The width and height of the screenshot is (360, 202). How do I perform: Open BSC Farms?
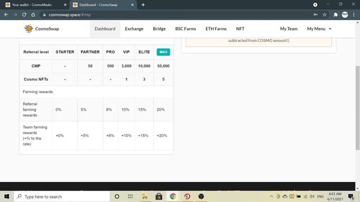tap(186, 29)
